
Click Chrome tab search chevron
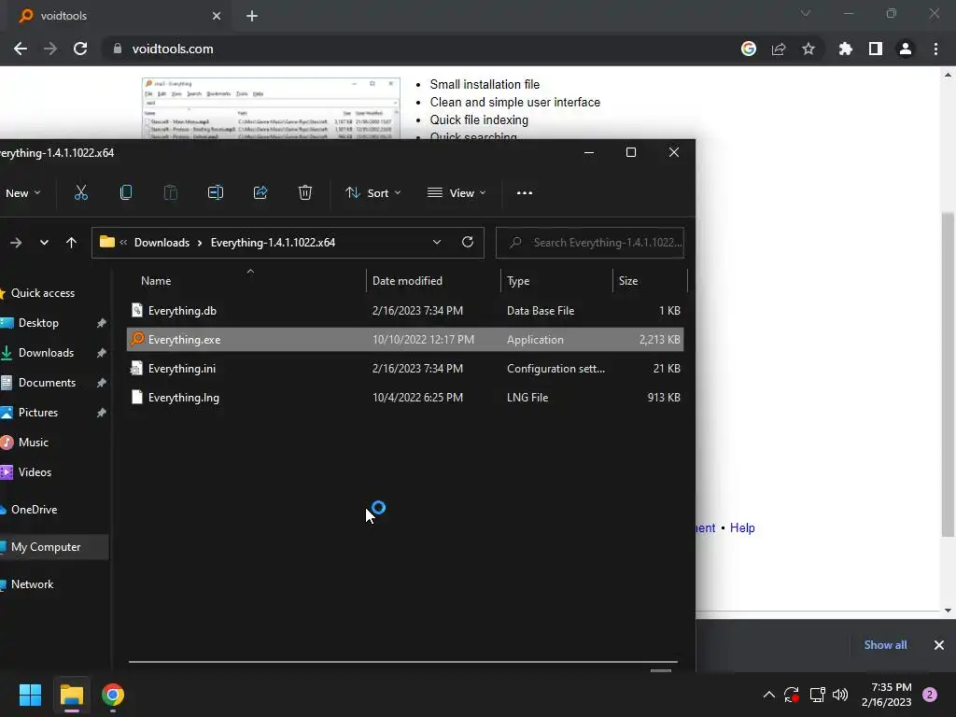(806, 13)
